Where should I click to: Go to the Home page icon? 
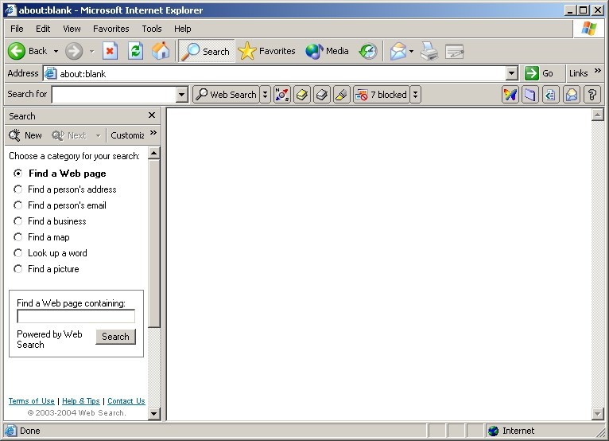[161, 51]
